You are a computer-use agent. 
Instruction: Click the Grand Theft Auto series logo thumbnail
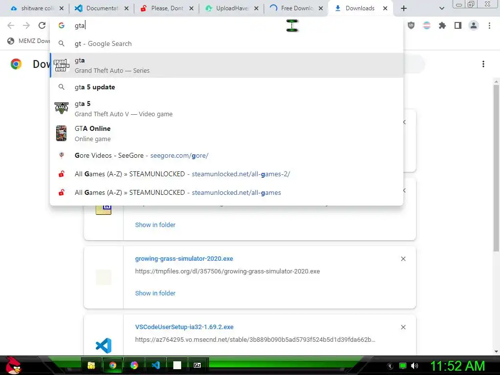62,65
